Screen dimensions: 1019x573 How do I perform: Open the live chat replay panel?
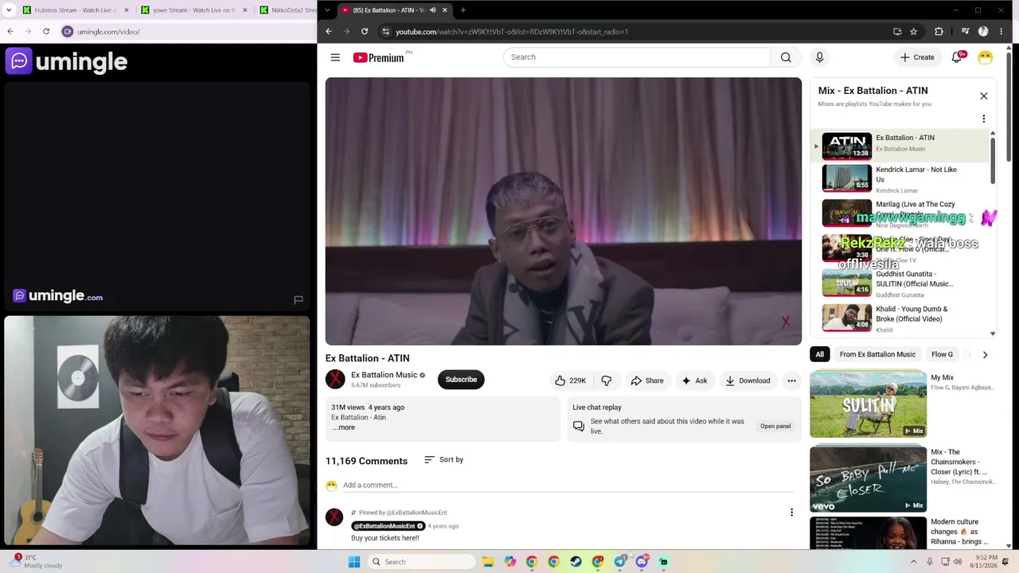pyautogui.click(x=775, y=426)
